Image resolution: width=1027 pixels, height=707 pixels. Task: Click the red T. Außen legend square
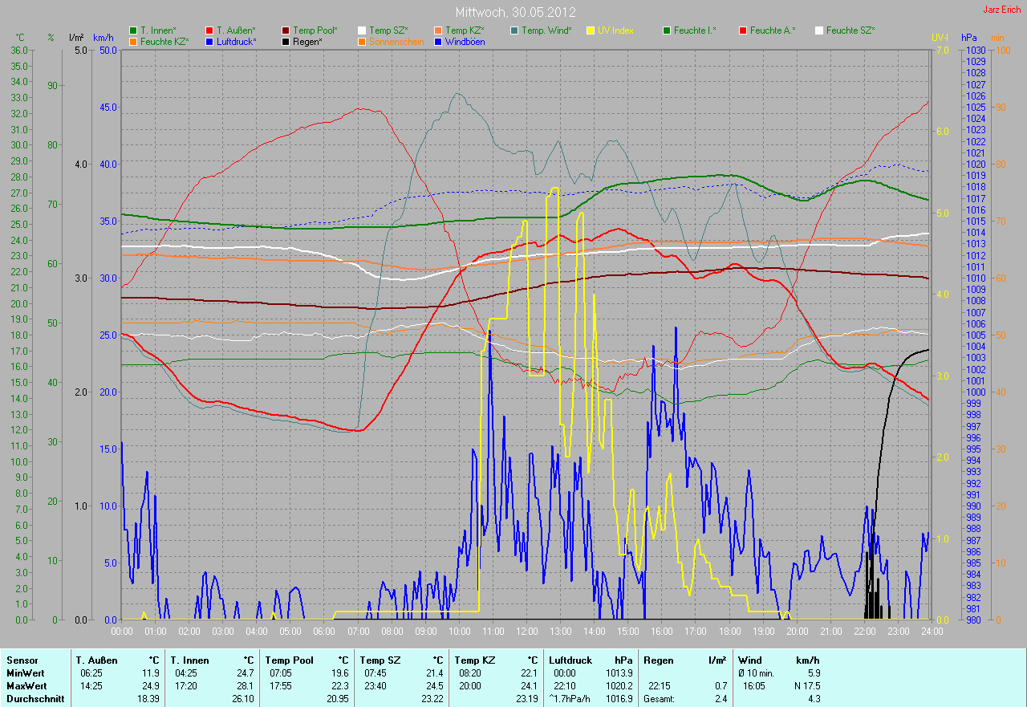point(209,30)
